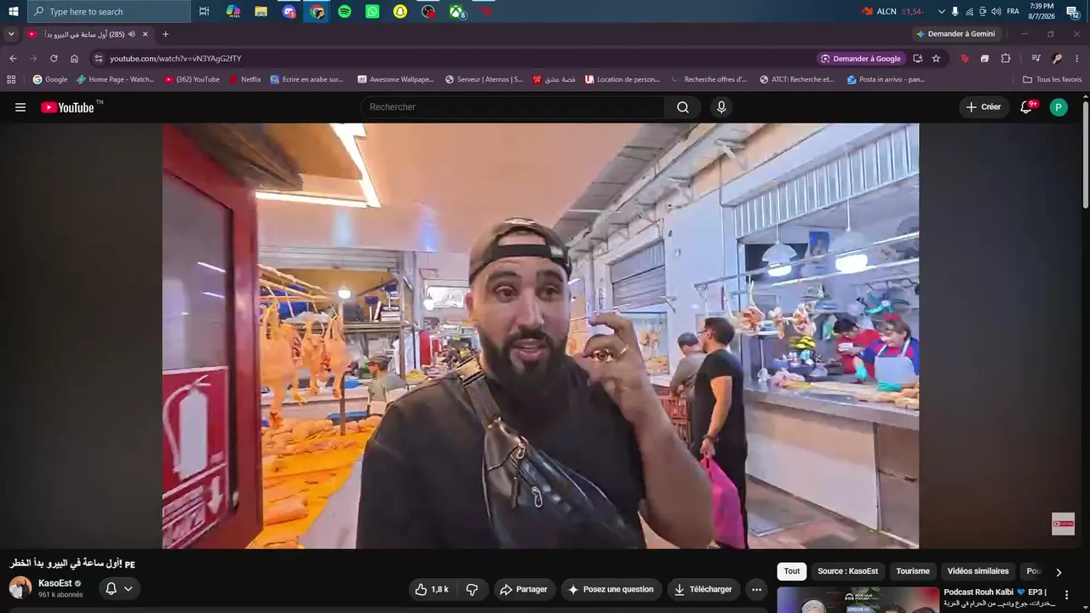Open the Netflix bookmark
Image resolution: width=1090 pixels, height=613 pixels.
[x=245, y=79]
